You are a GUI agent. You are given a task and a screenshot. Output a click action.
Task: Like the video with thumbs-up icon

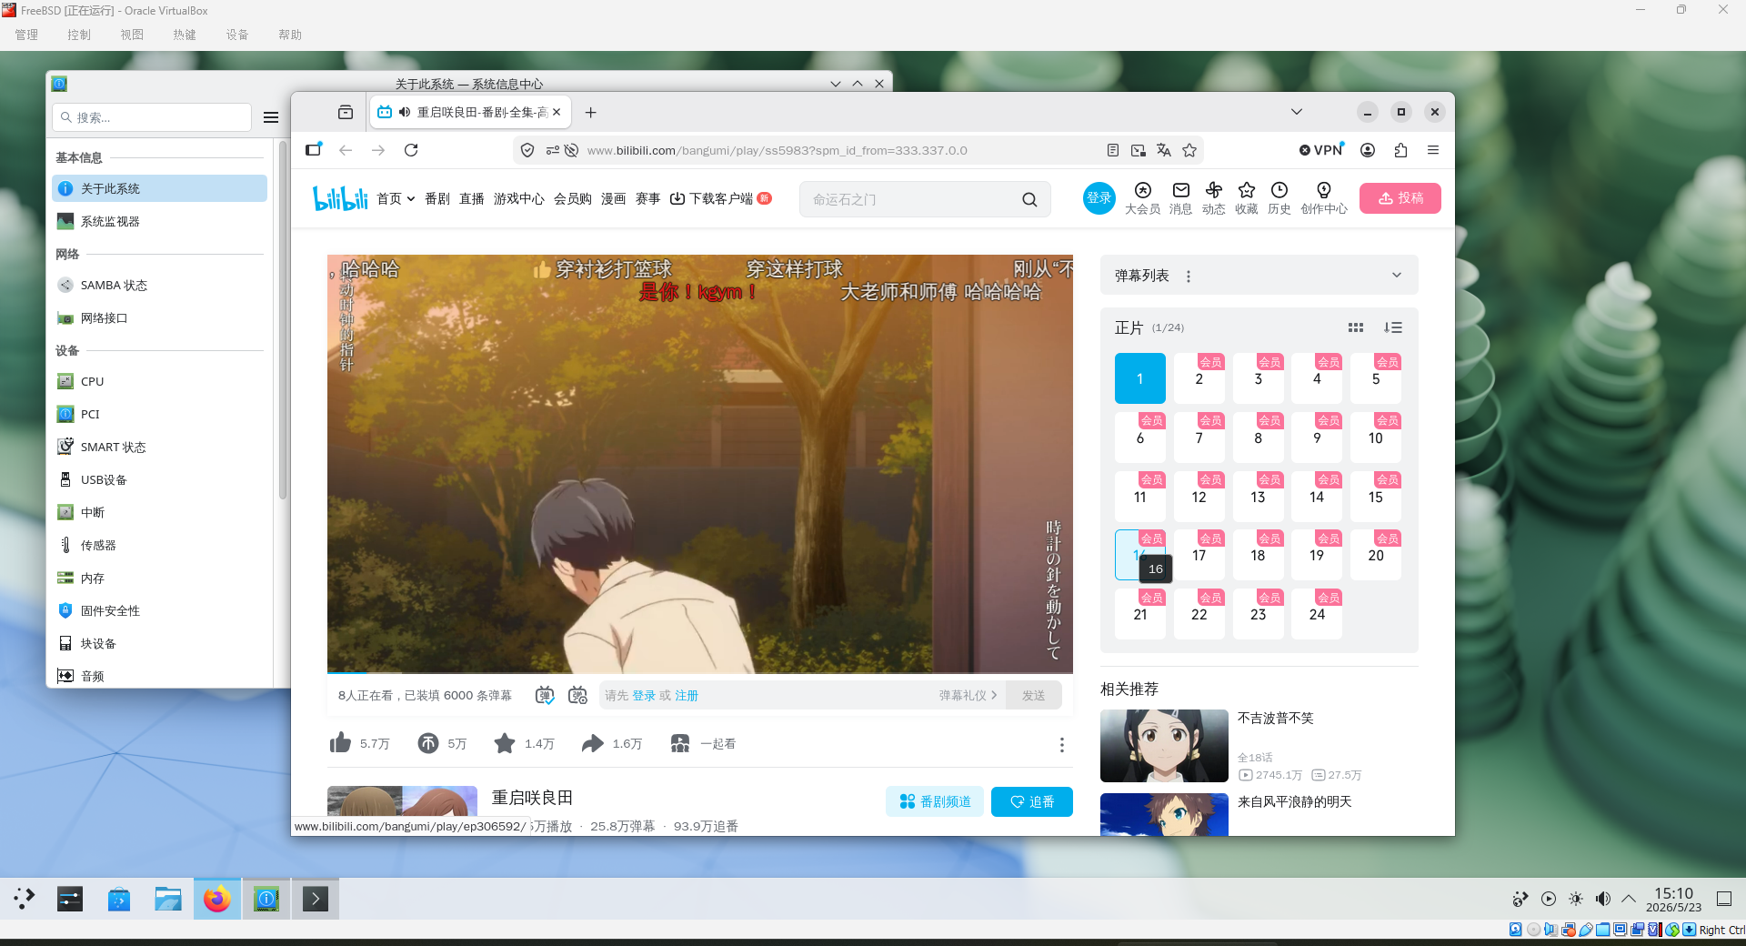pyautogui.click(x=340, y=743)
